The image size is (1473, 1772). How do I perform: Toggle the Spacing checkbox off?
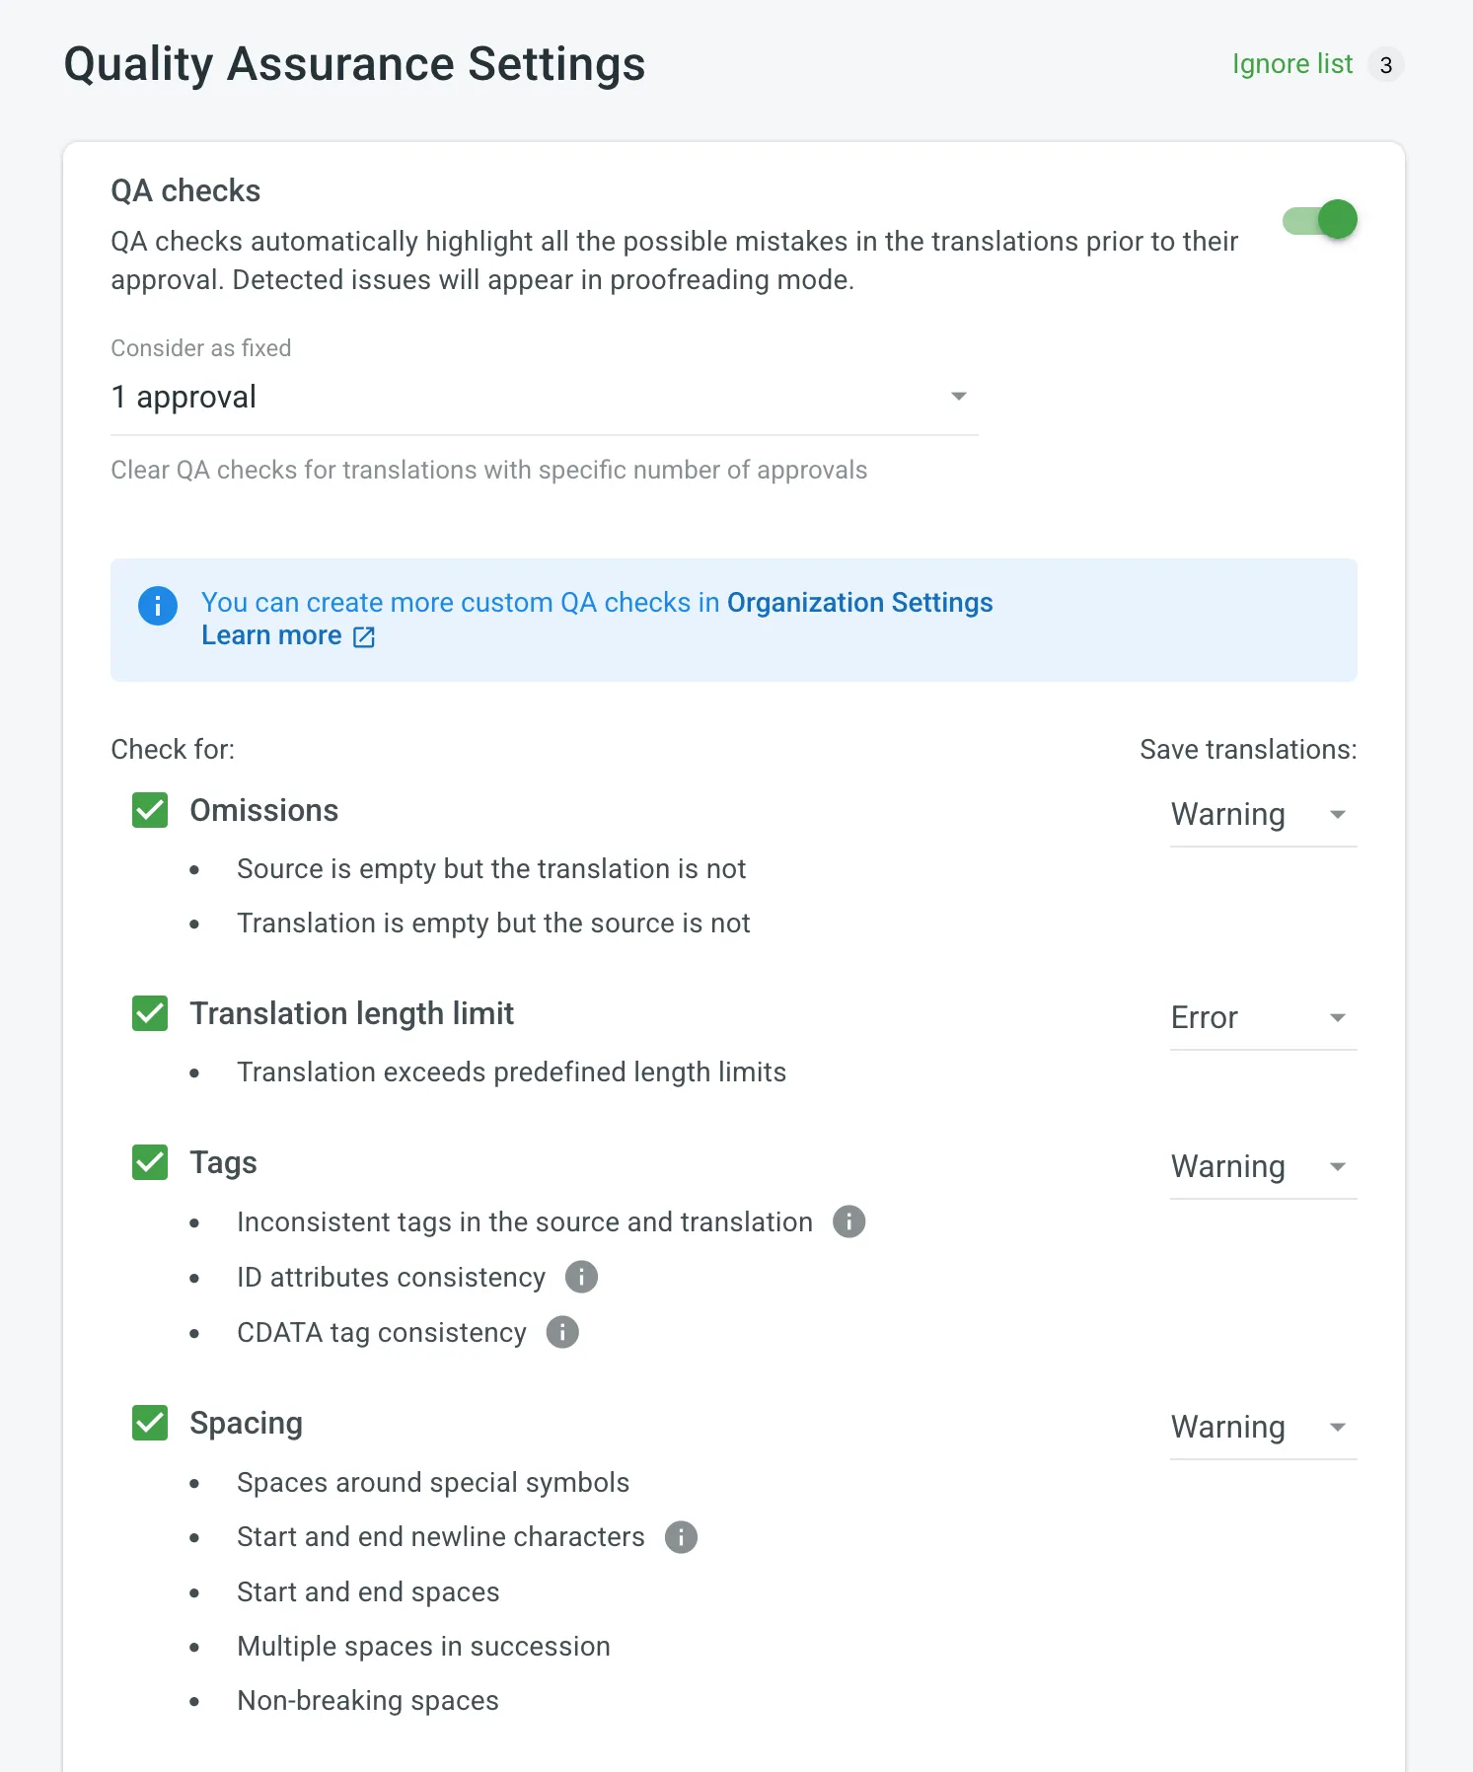click(149, 1423)
